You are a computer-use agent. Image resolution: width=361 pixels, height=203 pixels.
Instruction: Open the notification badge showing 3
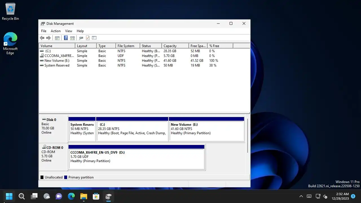[x=353, y=196]
